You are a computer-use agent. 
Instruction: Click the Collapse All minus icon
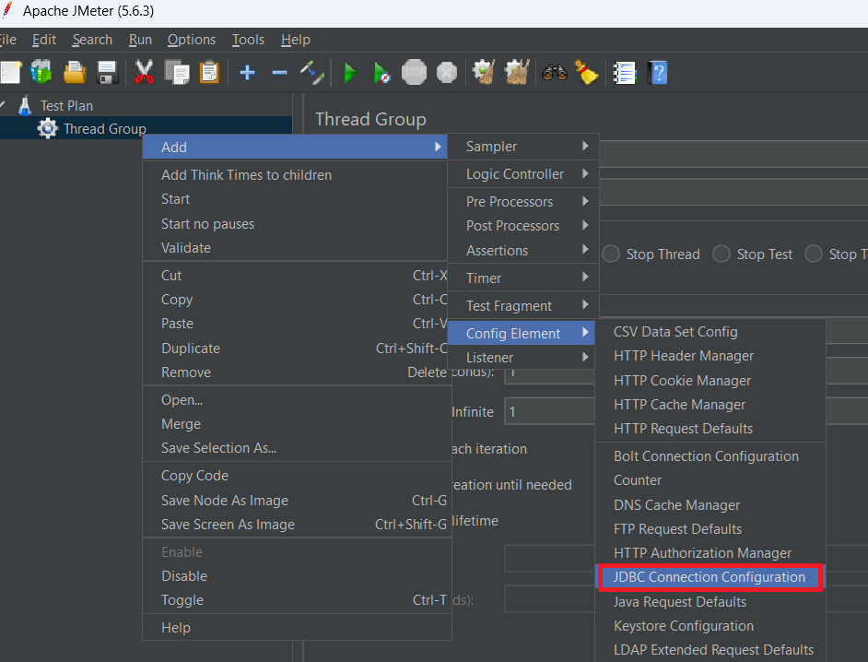(279, 73)
